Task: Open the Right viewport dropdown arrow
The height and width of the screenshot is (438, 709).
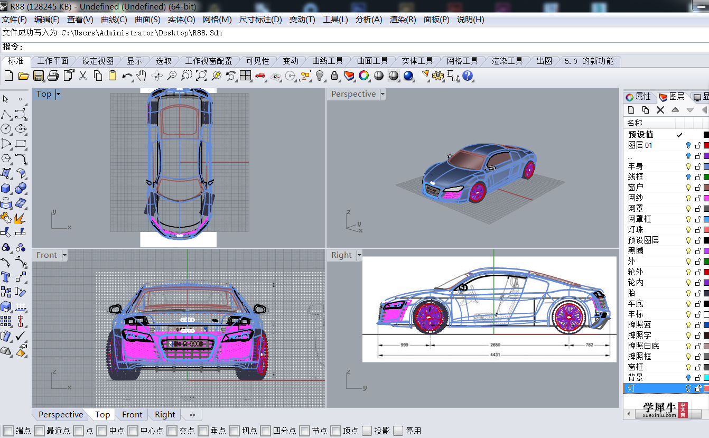Action: point(359,256)
